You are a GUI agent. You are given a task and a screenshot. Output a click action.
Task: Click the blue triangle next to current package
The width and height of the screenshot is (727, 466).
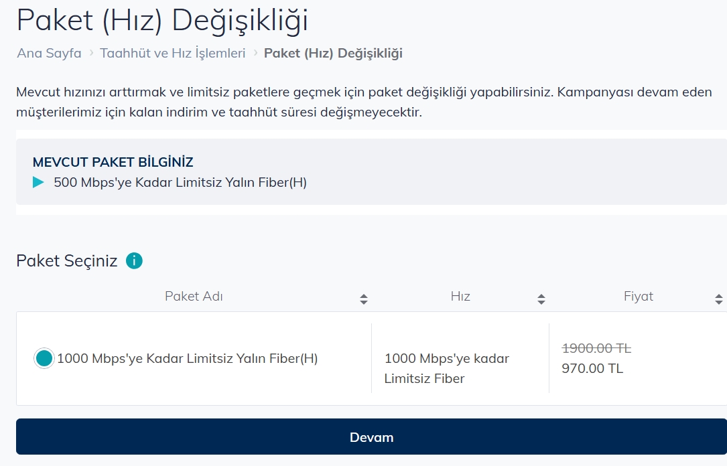point(38,182)
